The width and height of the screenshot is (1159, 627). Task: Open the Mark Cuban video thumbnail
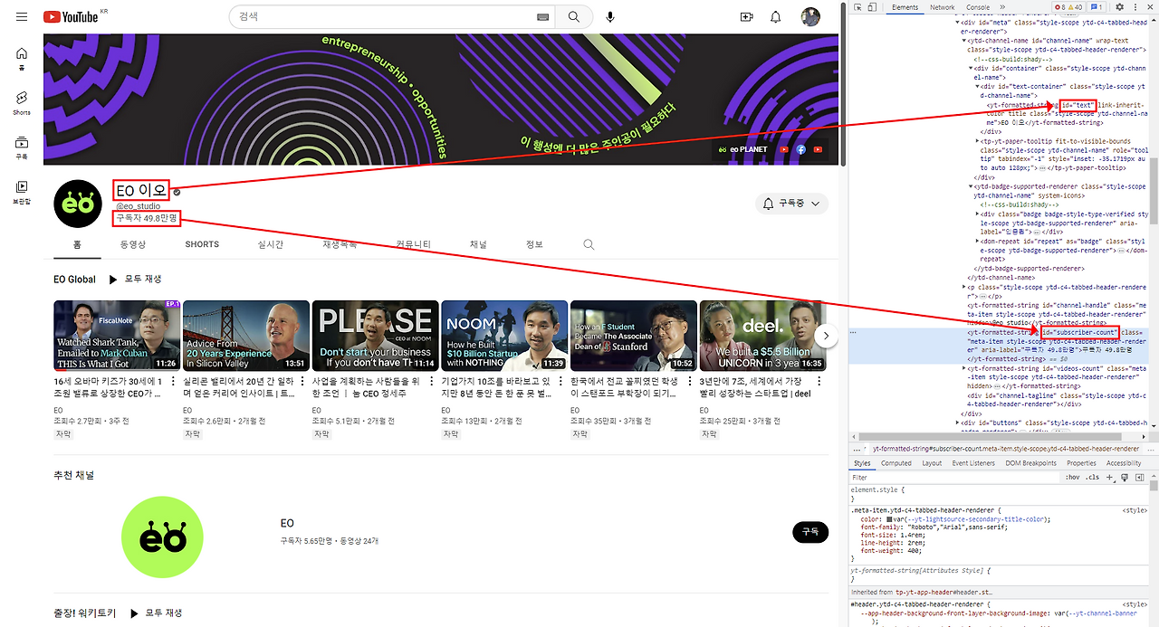pyautogui.click(x=116, y=336)
